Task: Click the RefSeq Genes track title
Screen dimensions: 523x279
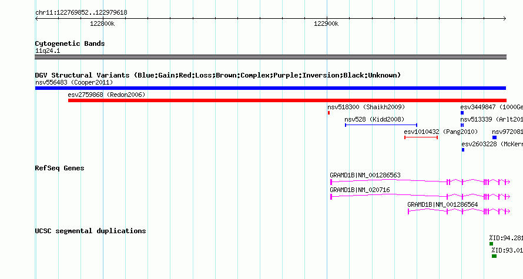Action: click(59, 168)
